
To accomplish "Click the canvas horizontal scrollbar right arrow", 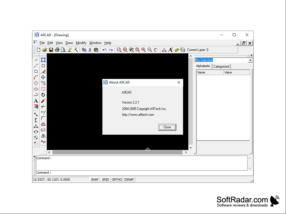I will tap(186, 152).
